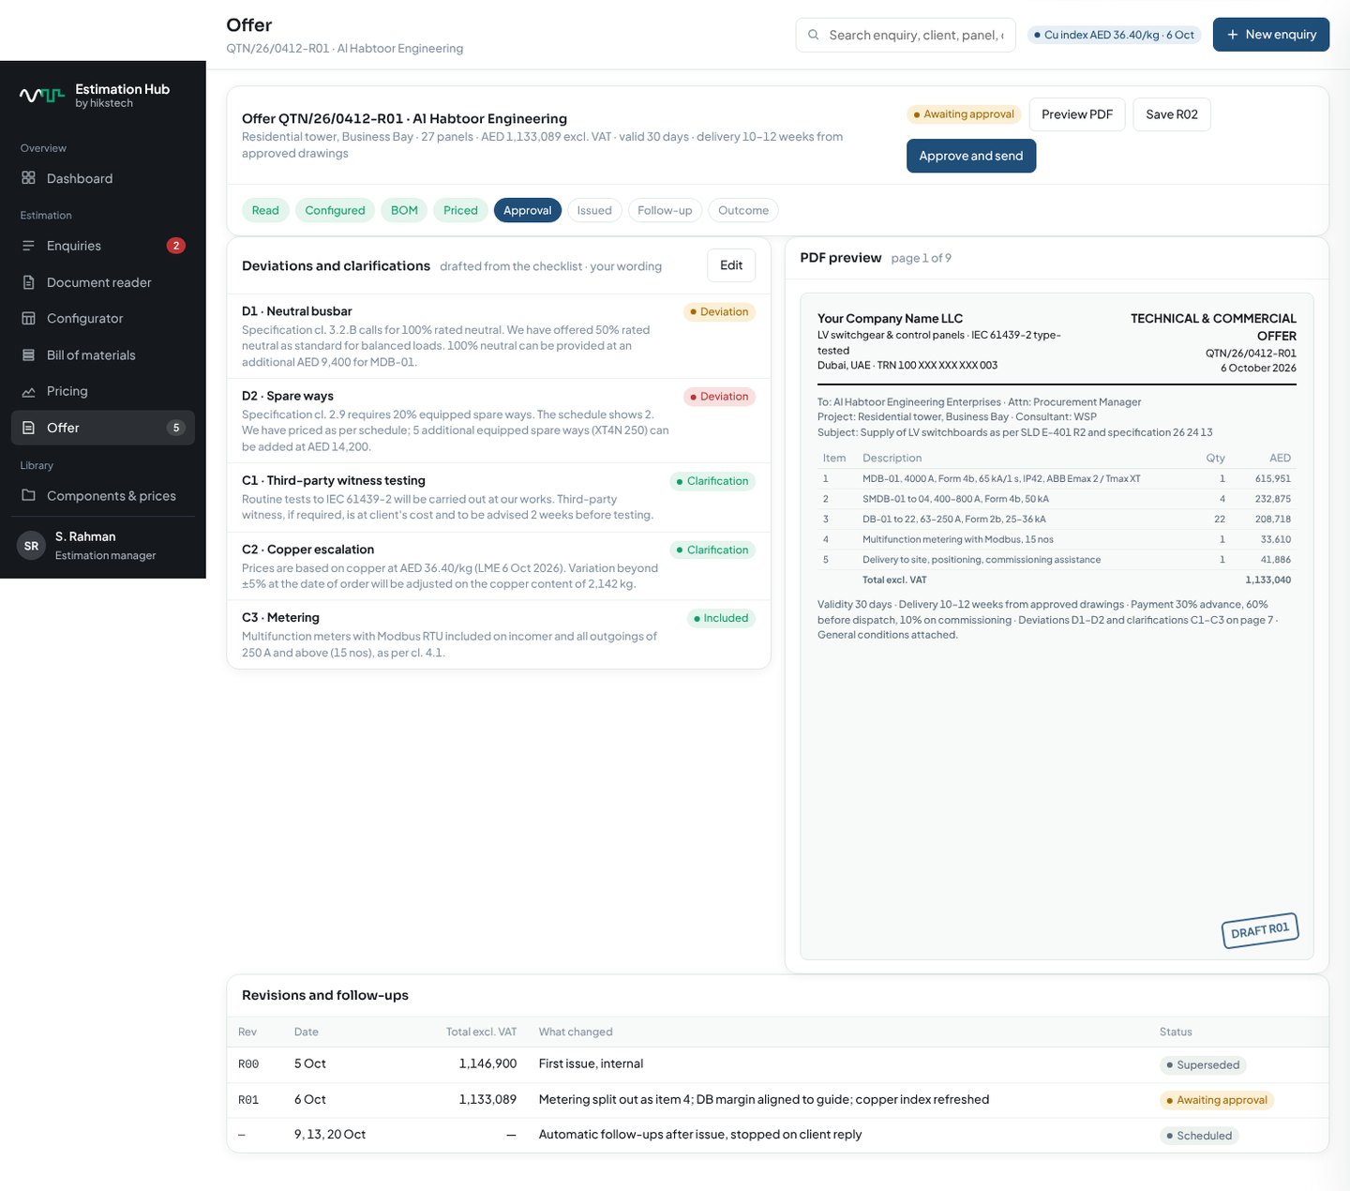Click the D2 Spare ways Deviation tag
The image size is (1350, 1191).
719,397
